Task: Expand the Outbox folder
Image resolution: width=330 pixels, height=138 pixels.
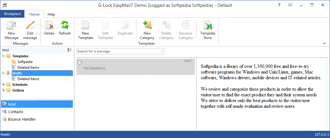Action: pos(4,90)
